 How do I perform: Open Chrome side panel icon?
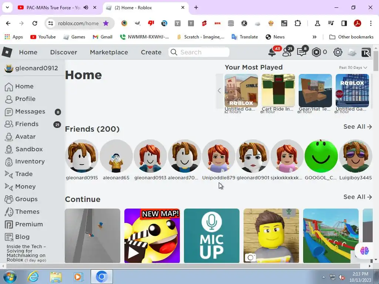point(344,23)
